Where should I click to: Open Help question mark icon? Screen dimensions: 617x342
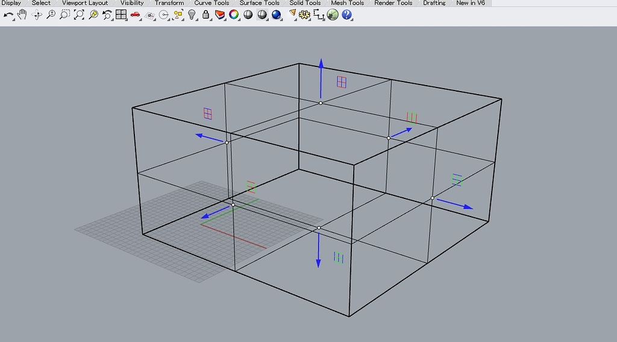coord(346,15)
